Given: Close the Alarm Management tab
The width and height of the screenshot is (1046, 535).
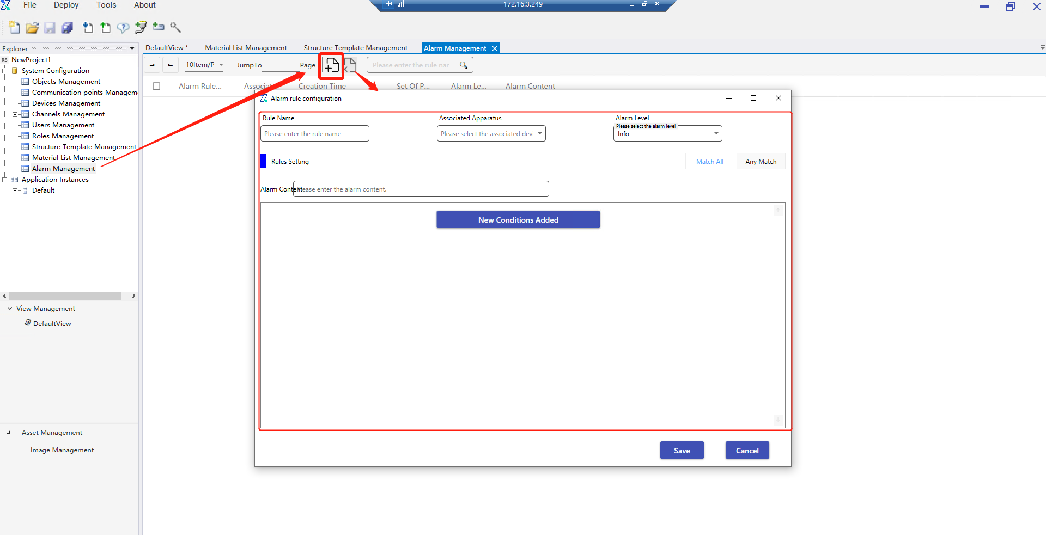Looking at the screenshot, I should (x=495, y=48).
